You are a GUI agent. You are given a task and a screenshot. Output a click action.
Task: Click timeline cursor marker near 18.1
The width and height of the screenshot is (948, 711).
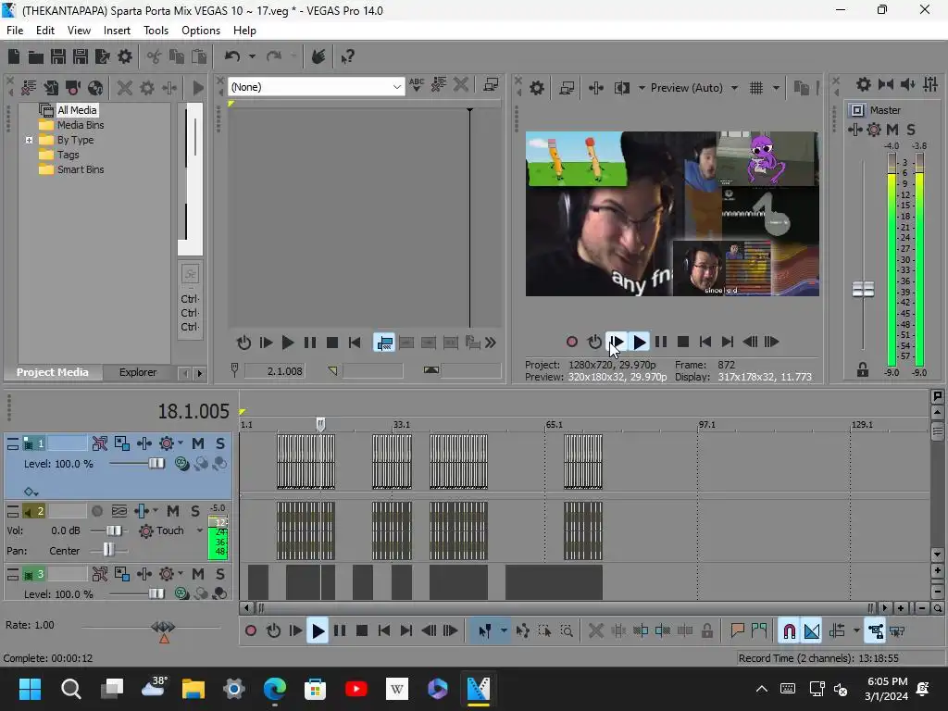point(320,424)
